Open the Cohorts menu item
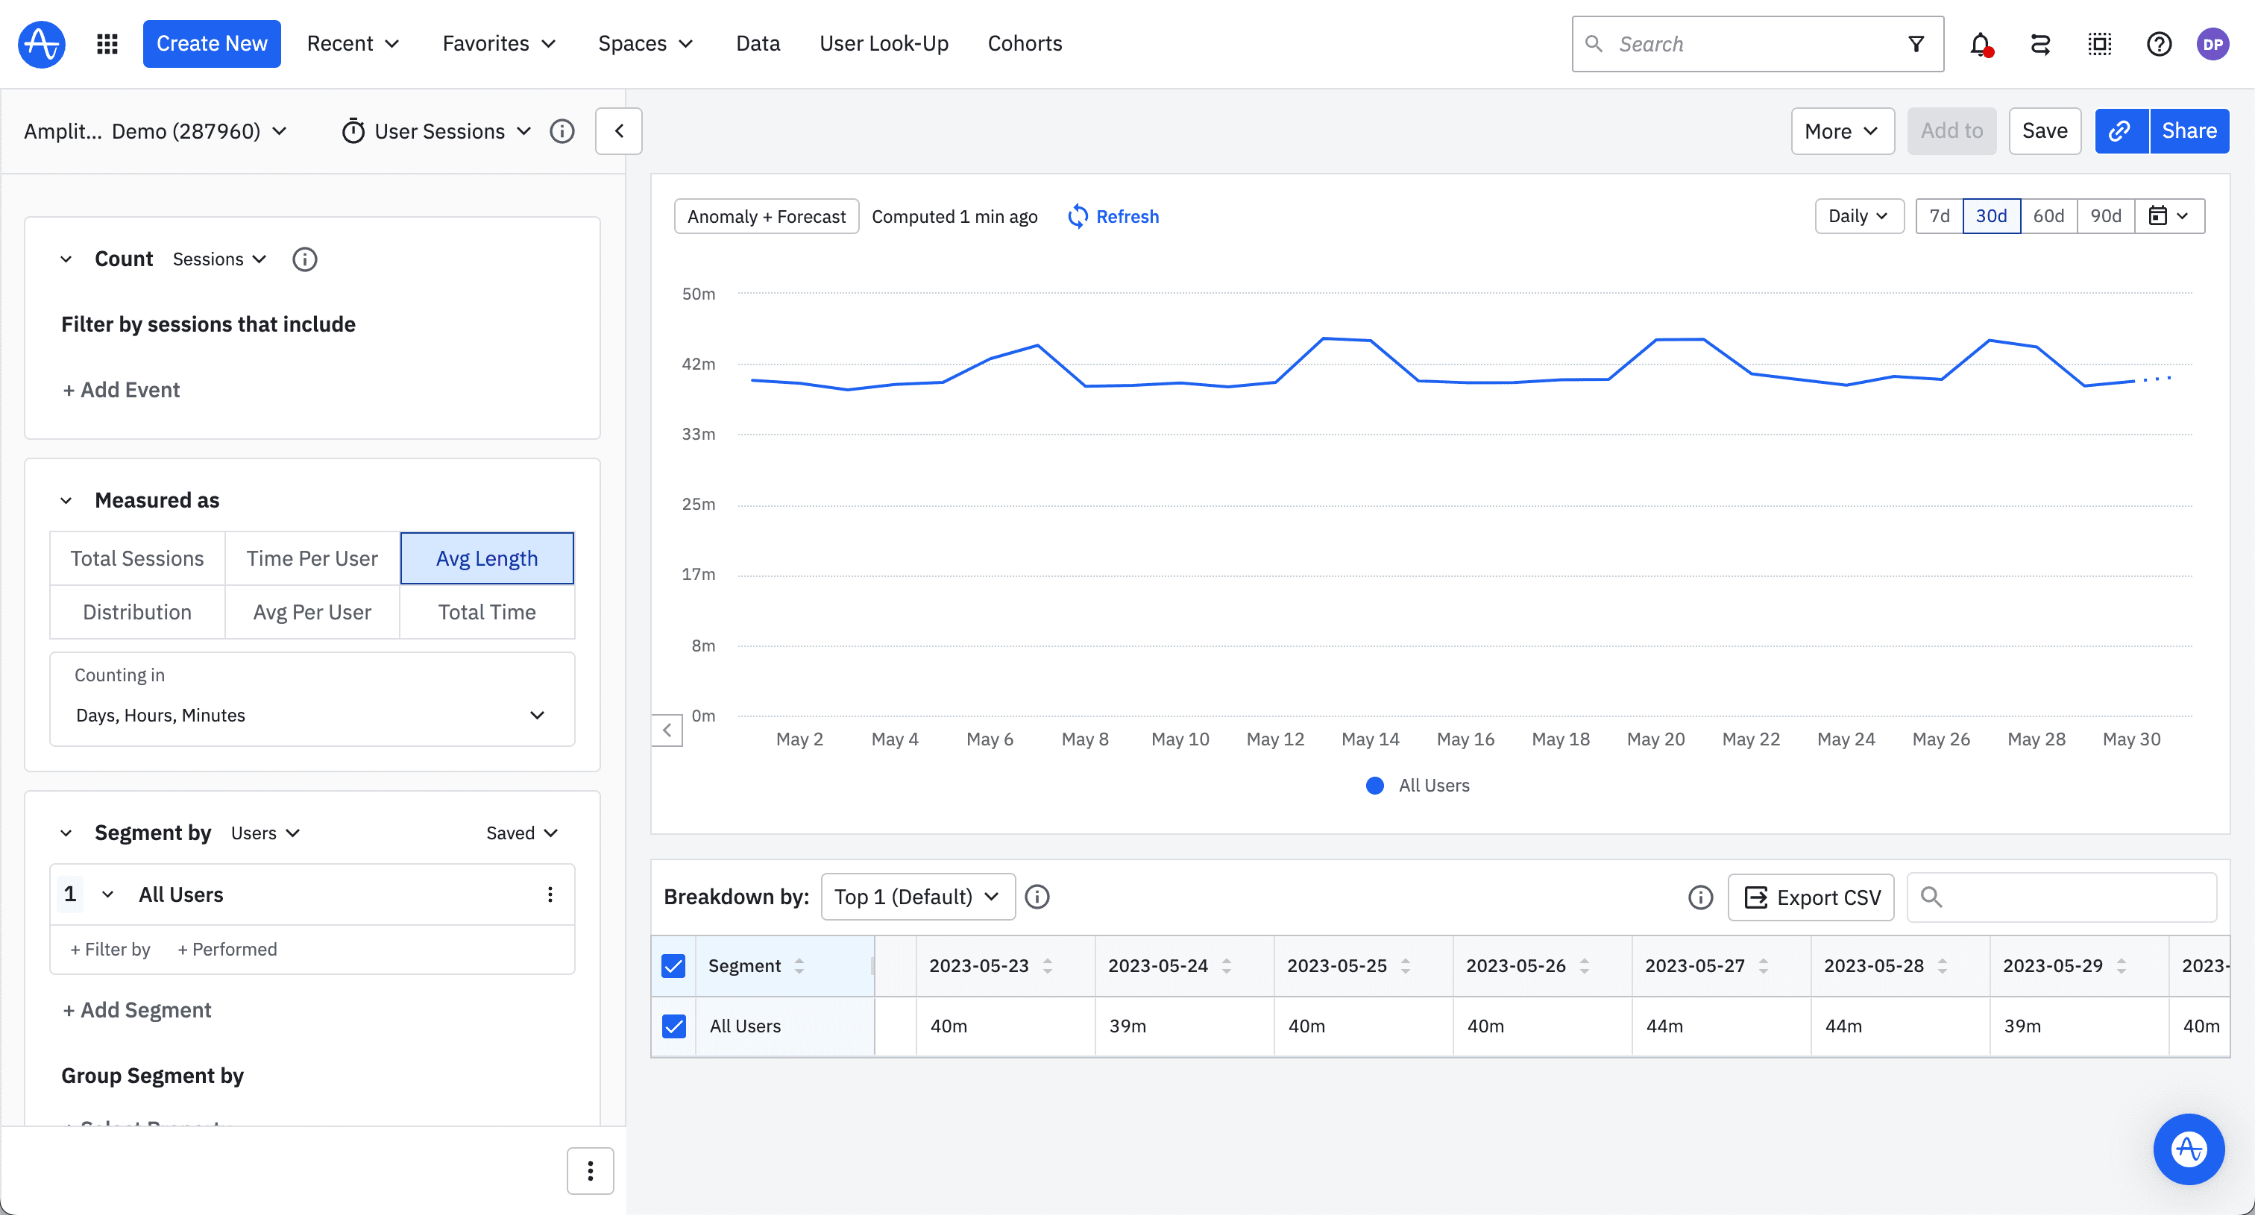 [1024, 43]
